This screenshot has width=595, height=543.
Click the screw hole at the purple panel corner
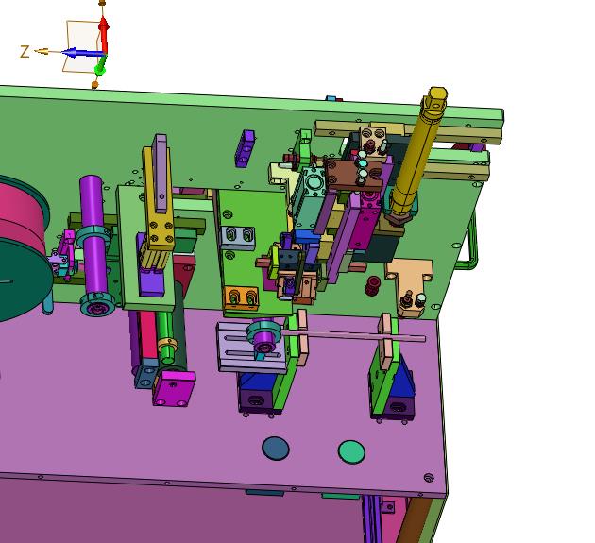[x=429, y=477]
